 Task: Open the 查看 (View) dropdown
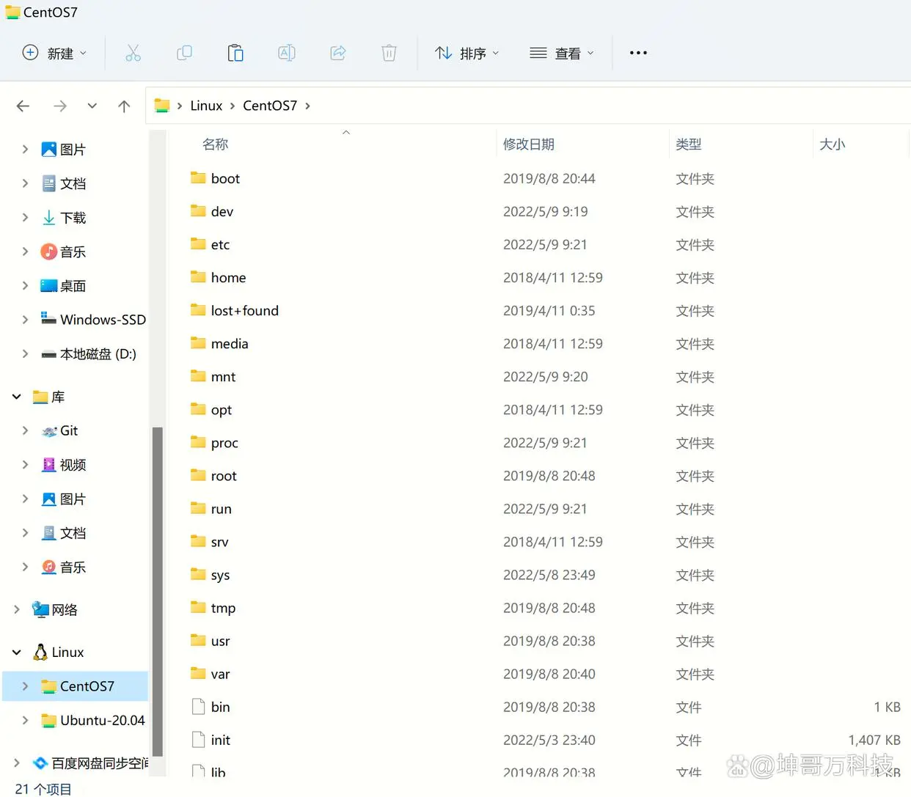[x=562, y=53]
